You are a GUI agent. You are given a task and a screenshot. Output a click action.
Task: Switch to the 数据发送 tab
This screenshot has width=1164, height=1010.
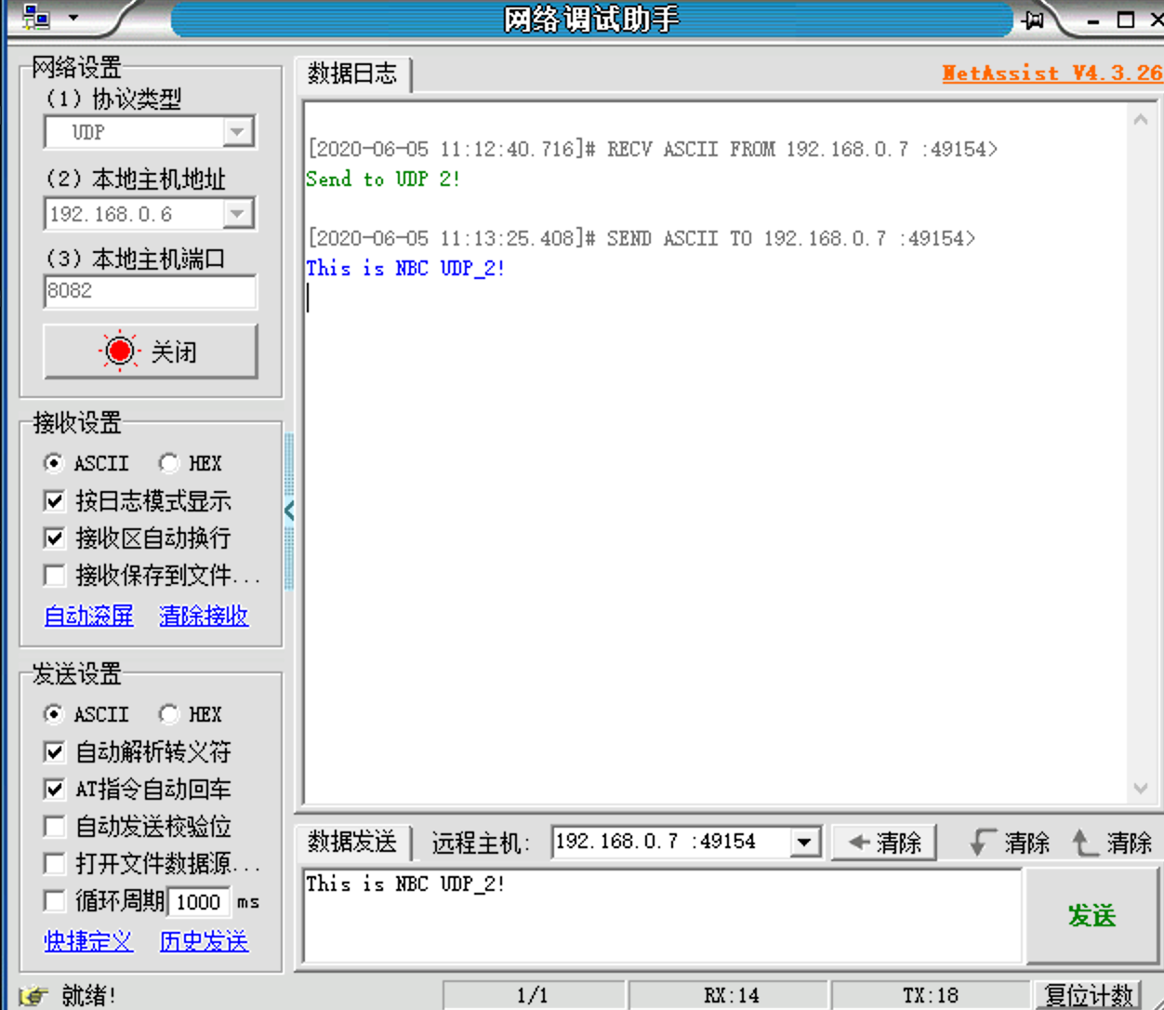click(353, 842)
